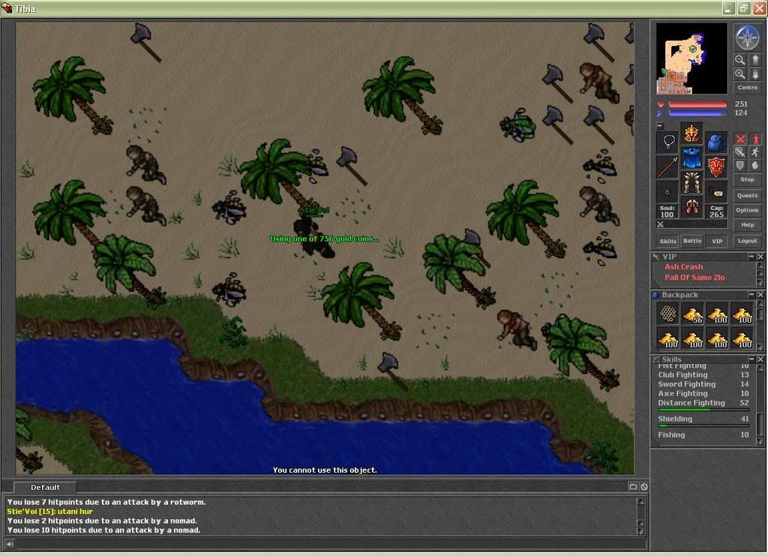The image size is (768, 556).
Task: Select the ring equipment slot
Action: pos(667,191)
